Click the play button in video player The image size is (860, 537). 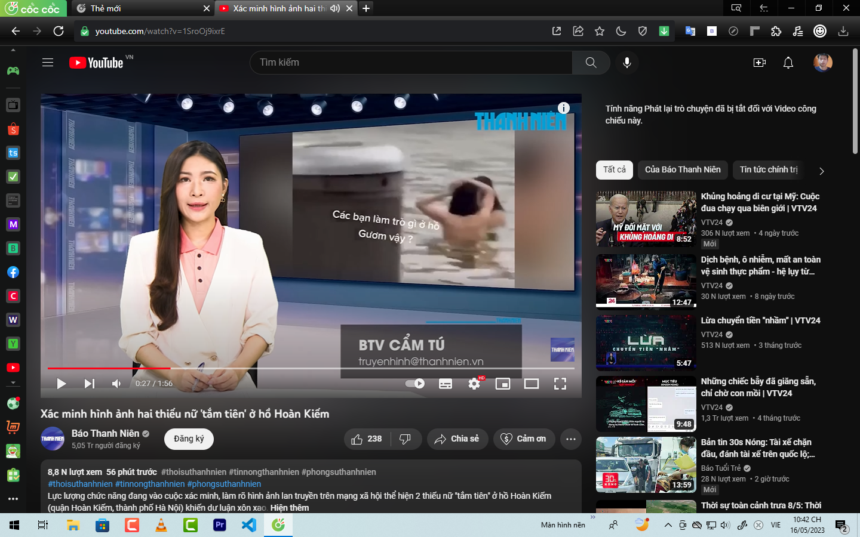pyautogui.click(x=61, y=384)
